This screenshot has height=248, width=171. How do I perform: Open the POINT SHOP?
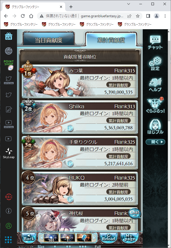coord(9,65)
